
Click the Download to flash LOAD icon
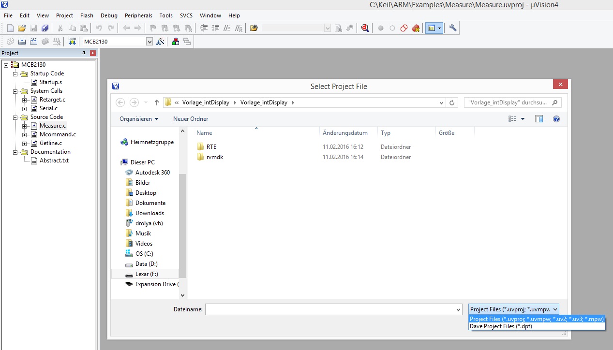[x=72, y=42]
